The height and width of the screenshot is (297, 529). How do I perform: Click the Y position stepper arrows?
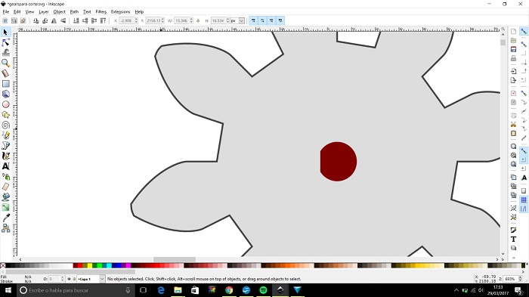coord(163,20)
